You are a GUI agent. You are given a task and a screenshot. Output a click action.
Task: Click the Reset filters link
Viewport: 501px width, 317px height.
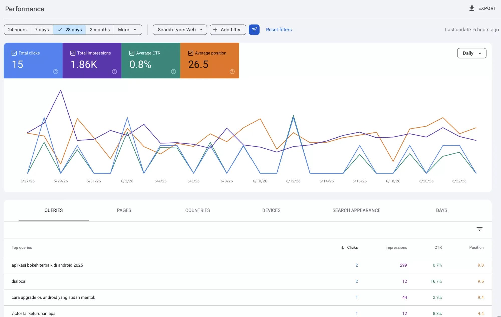point(279,30)
